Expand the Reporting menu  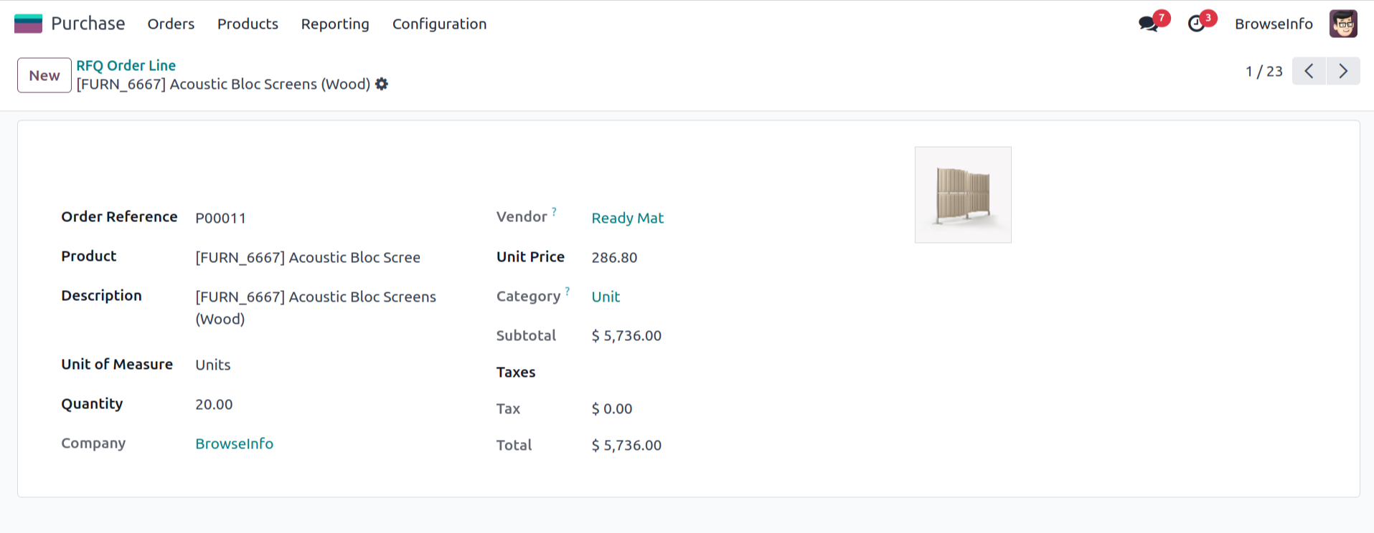(x=335, y=24)
